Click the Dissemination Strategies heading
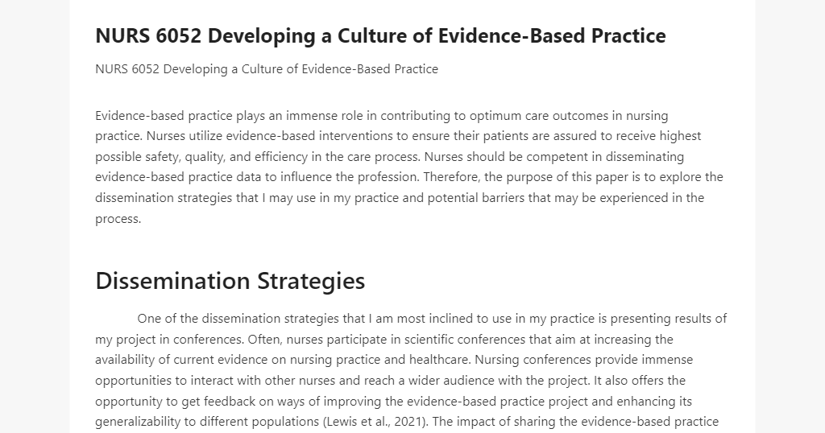The width and height of the screenshot is (825, 433). coord(230,281)
